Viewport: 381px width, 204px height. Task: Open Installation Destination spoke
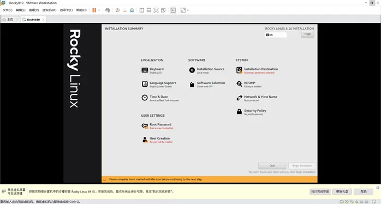(x=257, y=70)
